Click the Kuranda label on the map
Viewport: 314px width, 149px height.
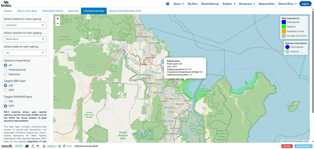click(121, 51)
